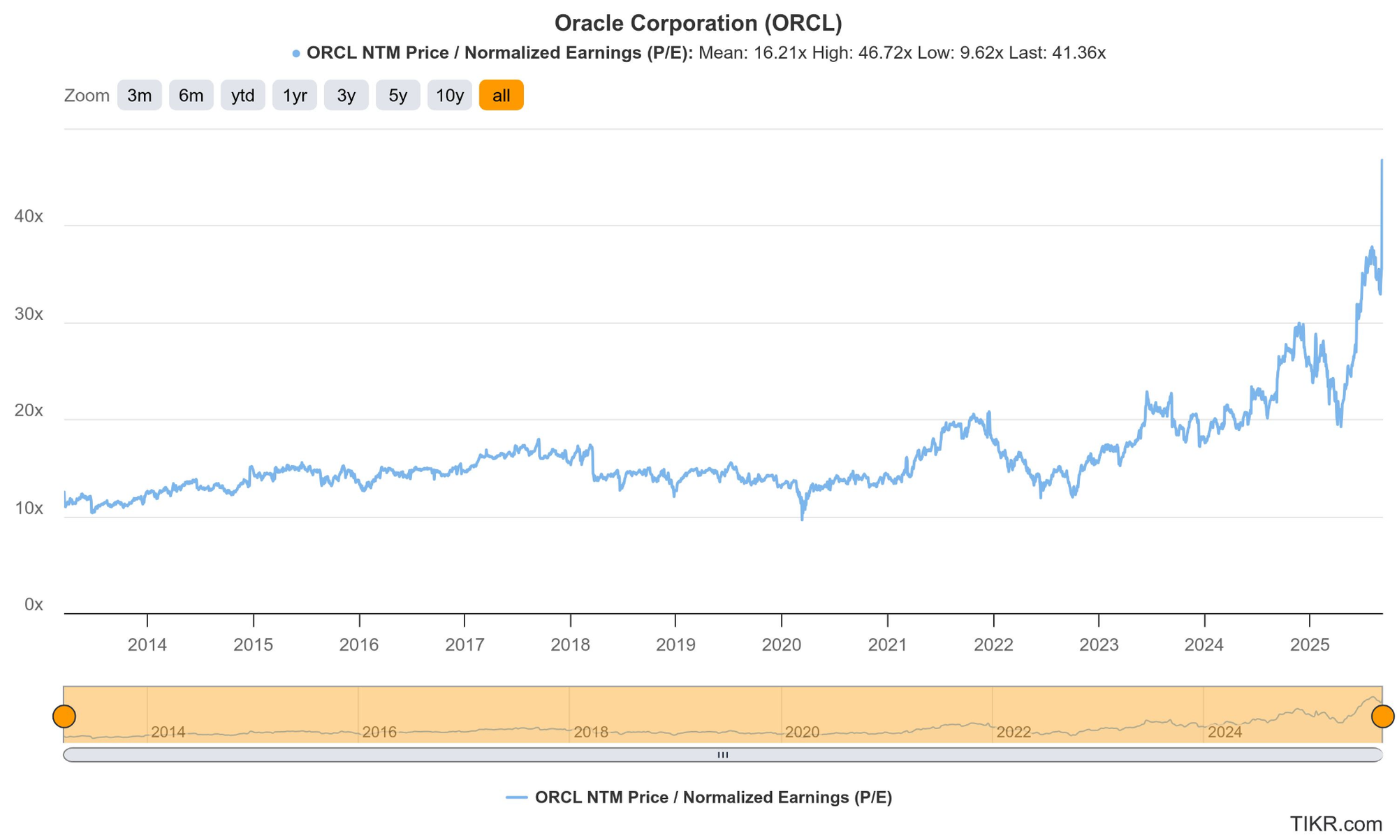Open the TIKR.com credit link
Screen dimensions: 1397x838
[1336, 823]
